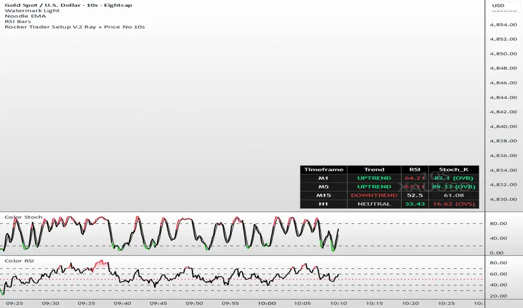Click the NEUTRAL cell in H1 row
Image resolution: width=523 pixels, height=308 pixels.
tap(374, 204)
